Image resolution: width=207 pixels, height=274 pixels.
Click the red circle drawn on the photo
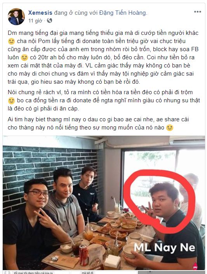click(x=159, y=201)
